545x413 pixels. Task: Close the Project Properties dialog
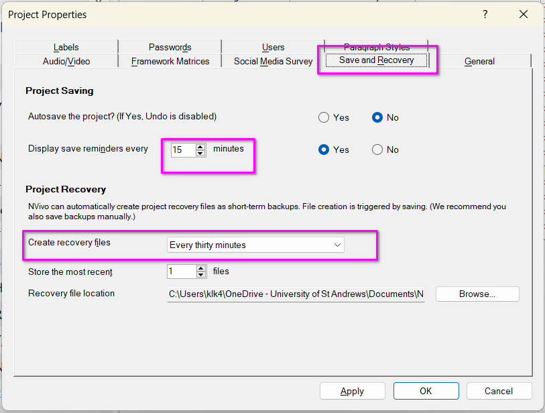[x=524, y=15]
